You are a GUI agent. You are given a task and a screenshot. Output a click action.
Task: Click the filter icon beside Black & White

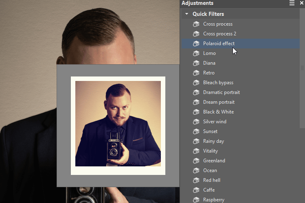(x=196, y=112)
